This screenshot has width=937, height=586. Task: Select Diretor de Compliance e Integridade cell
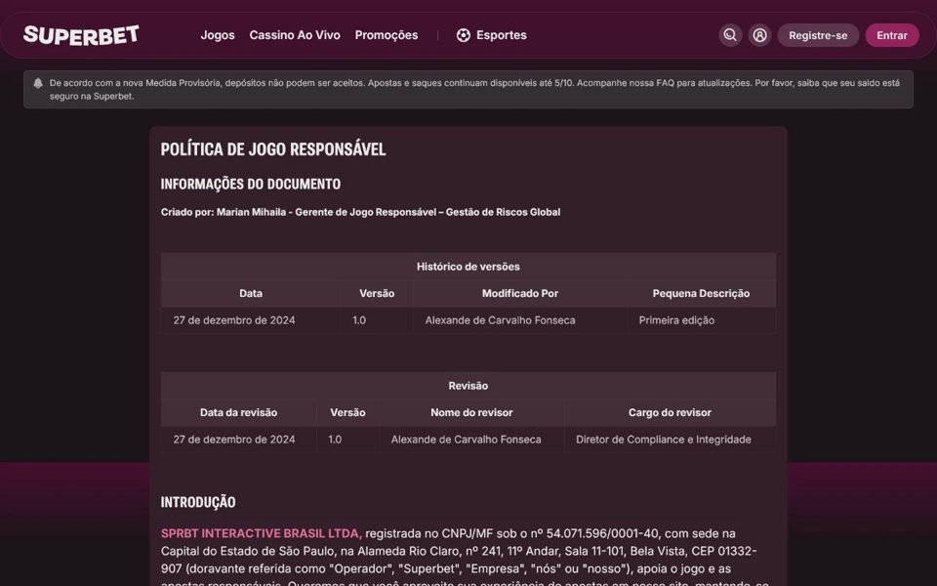coord(670,439)
